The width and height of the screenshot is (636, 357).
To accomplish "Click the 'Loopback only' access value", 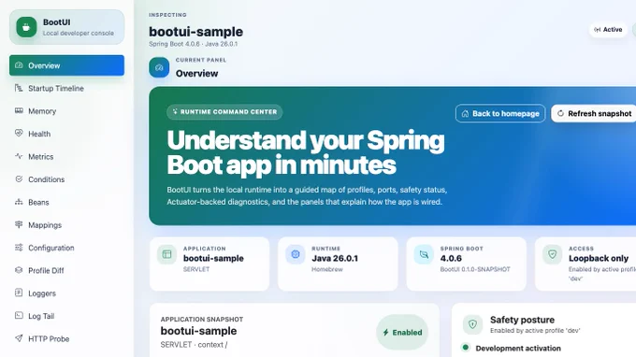I will click(599, 258).
